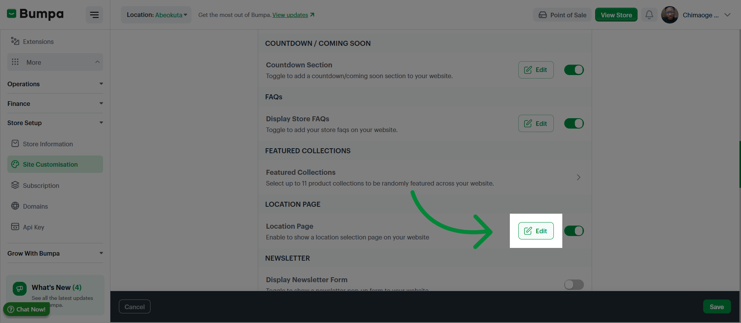Expand the account menu chevron

(x=727, y=15)
